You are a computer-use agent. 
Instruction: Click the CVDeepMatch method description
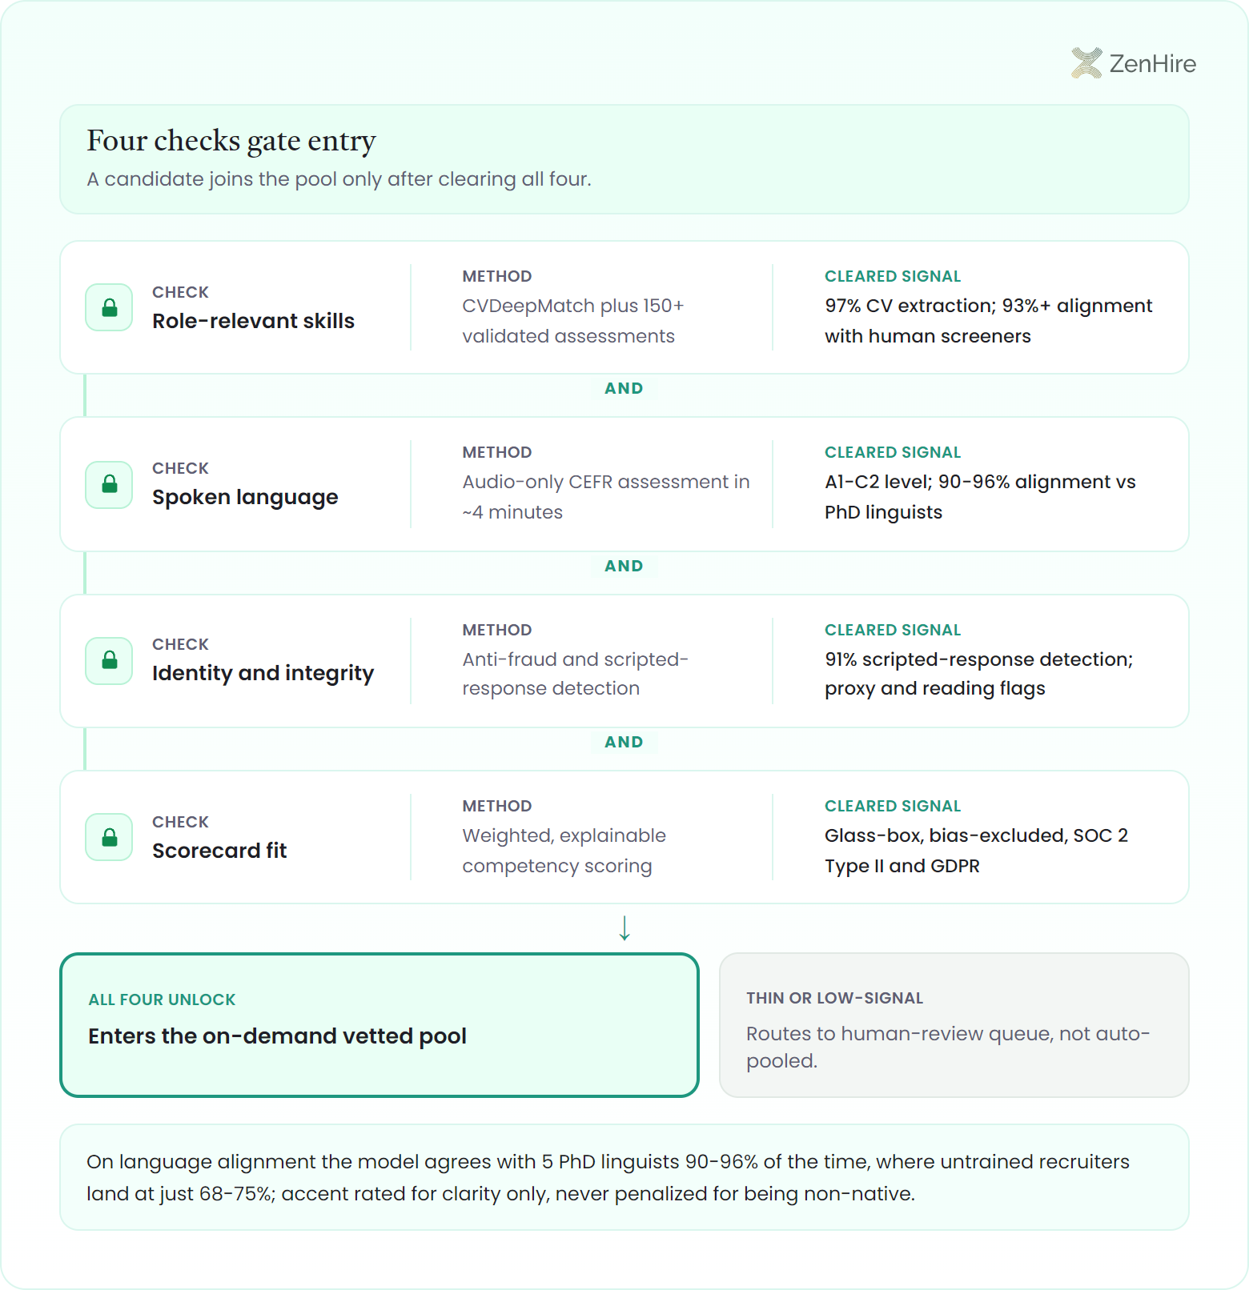click(x=573, y=321)
